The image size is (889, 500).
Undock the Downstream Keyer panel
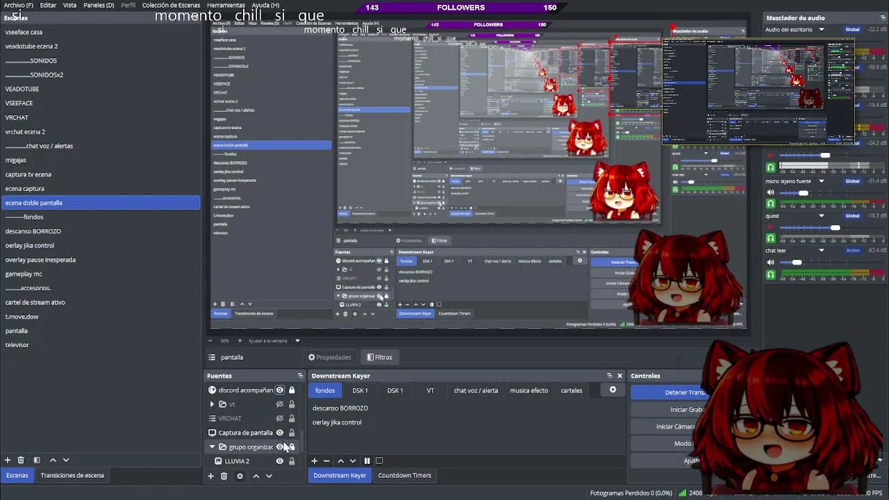[609, 376]
